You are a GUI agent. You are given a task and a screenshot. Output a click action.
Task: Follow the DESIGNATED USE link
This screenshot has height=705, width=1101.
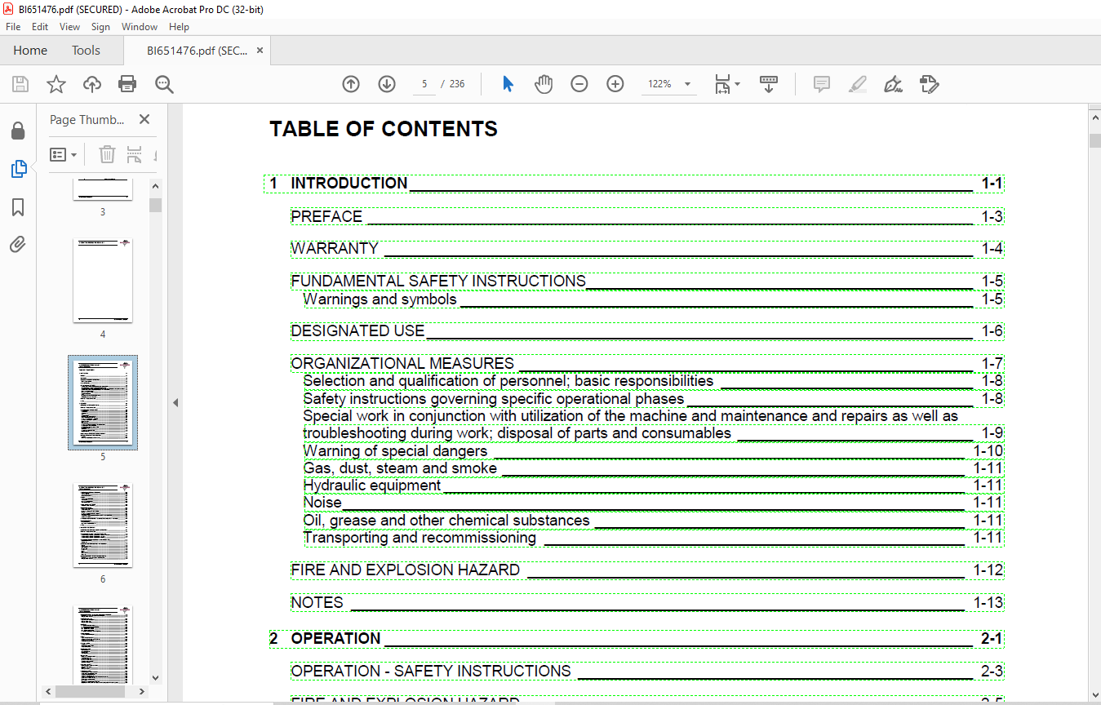(x=647, y=331)
